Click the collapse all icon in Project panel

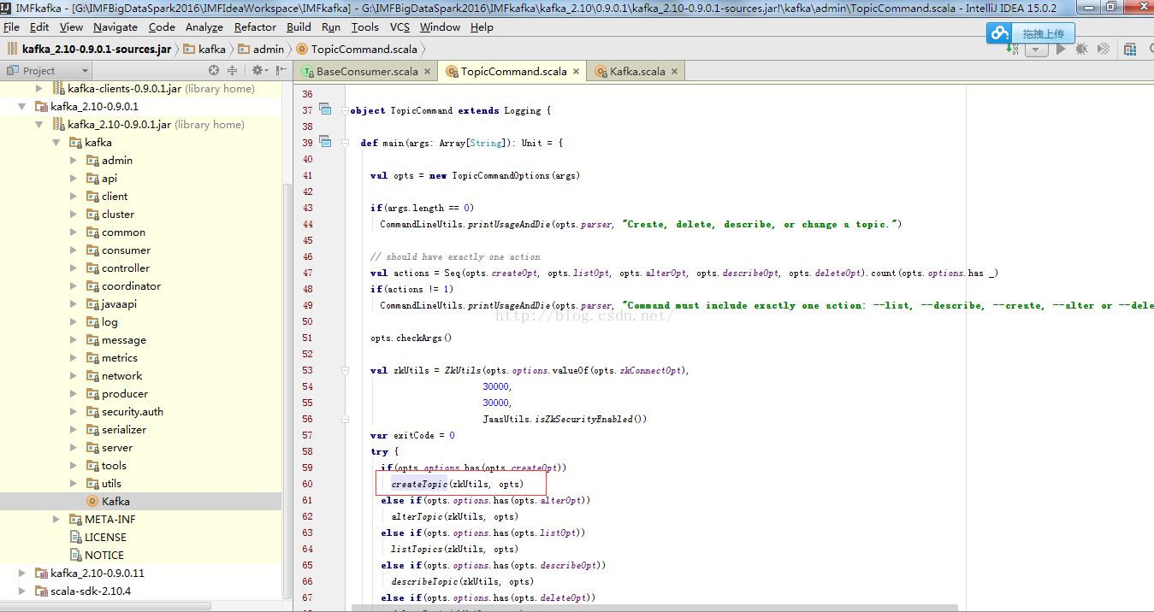[x=232, y=71]
